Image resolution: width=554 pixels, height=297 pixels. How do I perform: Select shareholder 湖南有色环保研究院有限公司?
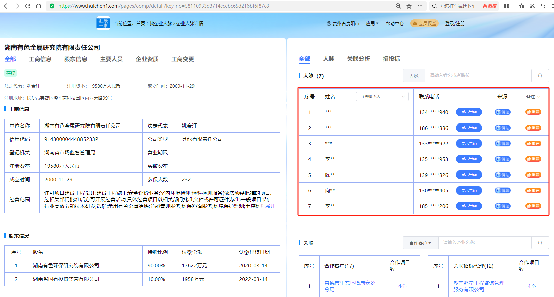pyautogui.click(x=66, y=266)
